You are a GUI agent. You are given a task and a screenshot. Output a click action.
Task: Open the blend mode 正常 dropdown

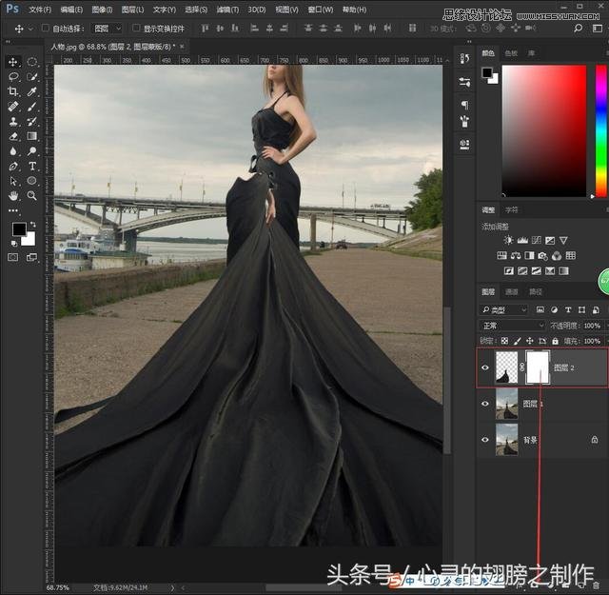[512, 326]
